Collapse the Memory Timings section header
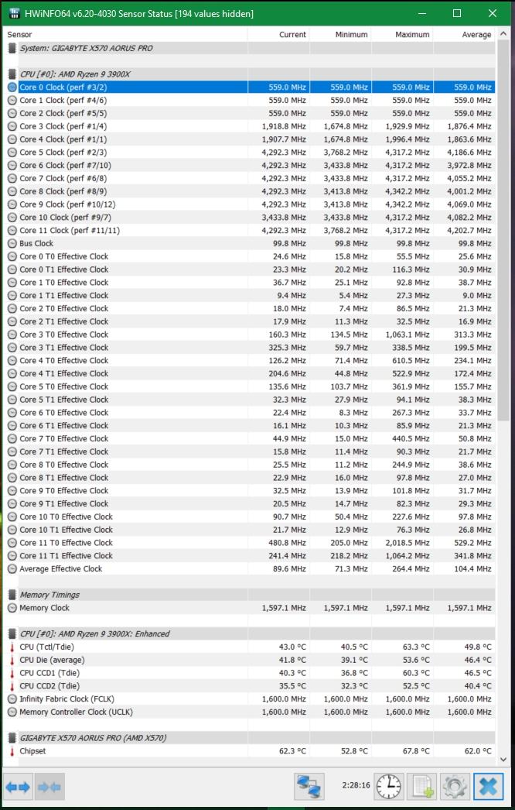The image size is (515, 810). point(12,595)
